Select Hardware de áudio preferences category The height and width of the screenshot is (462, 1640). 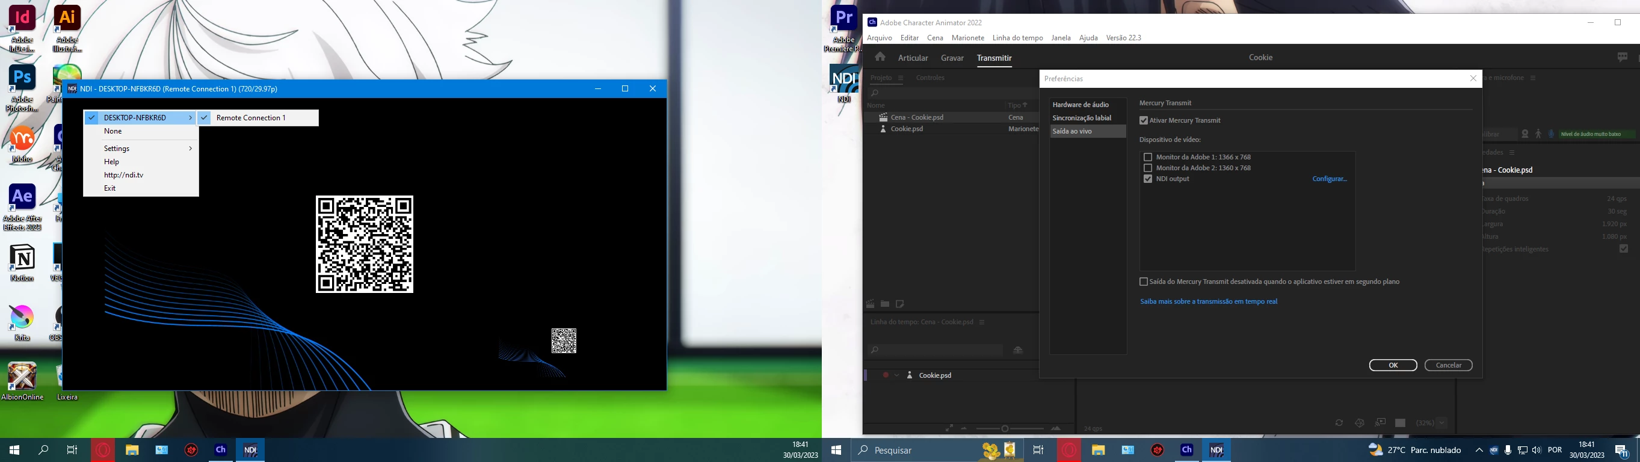pyautogui.click(x=1087, y=104)
